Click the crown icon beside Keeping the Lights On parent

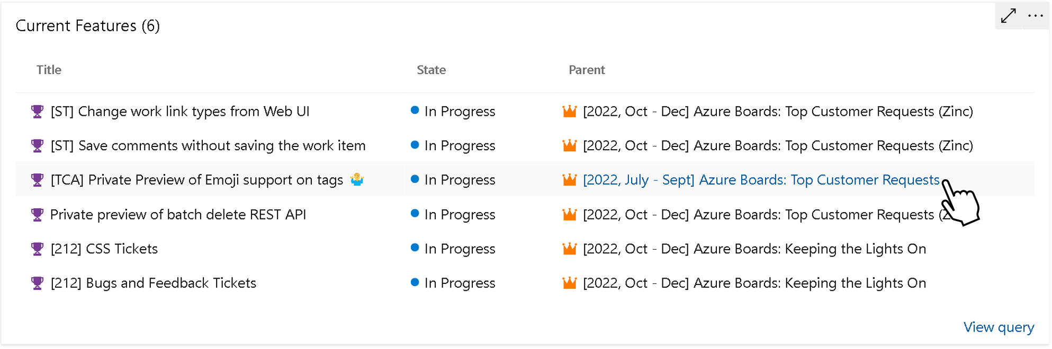point(569,249)
